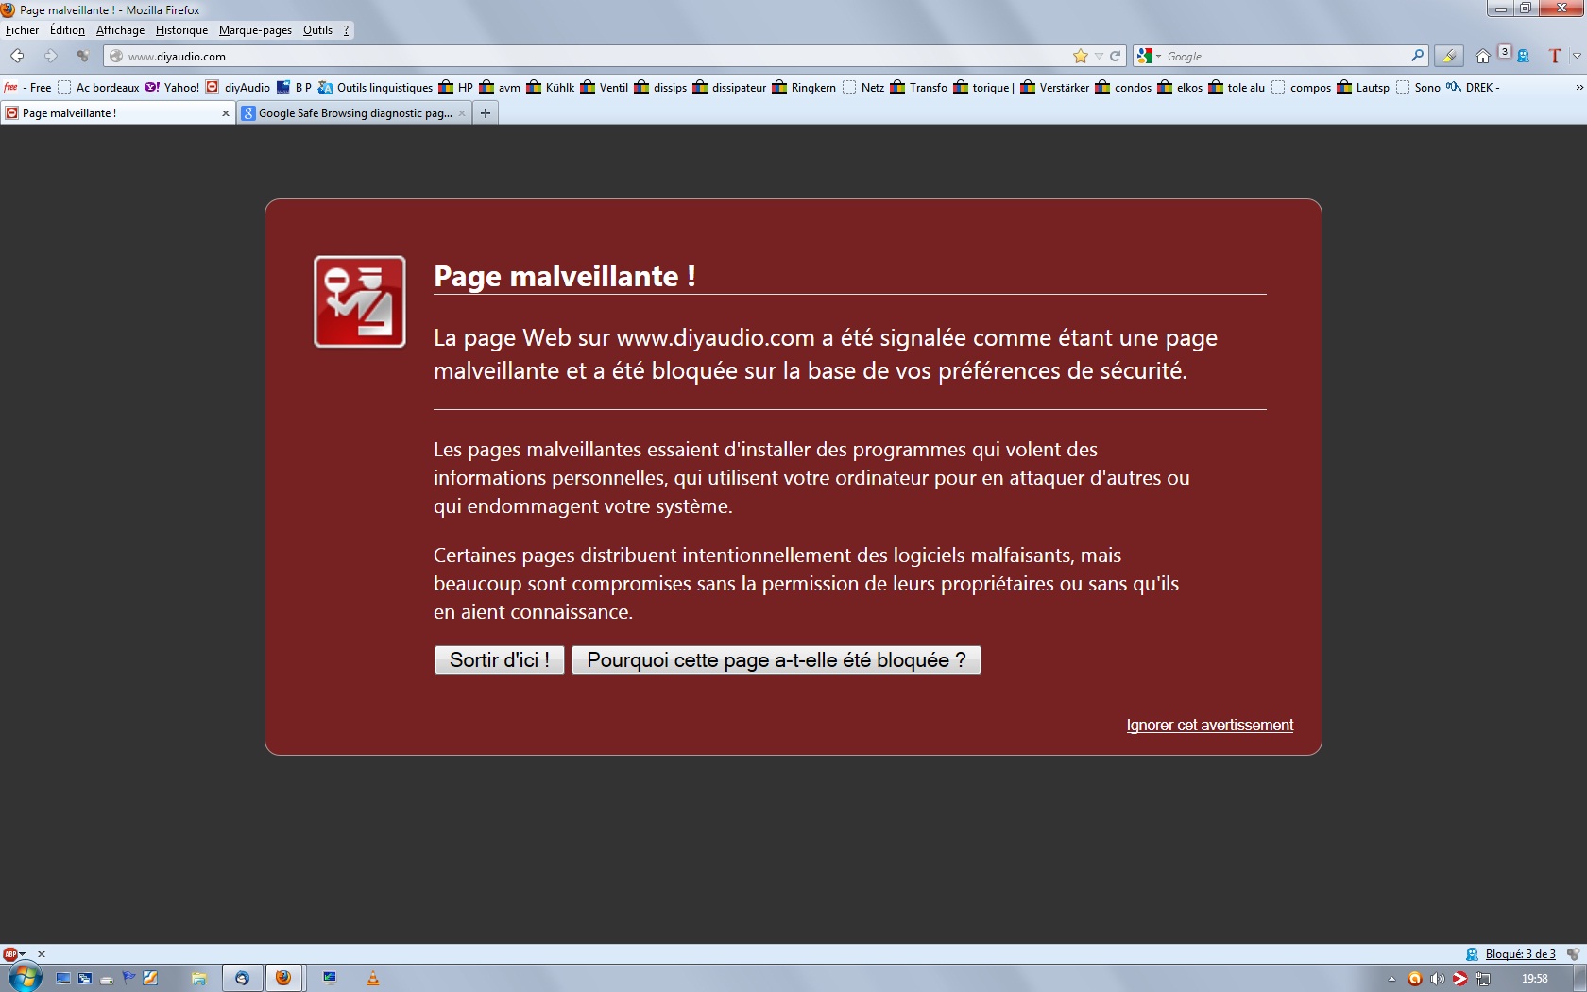Viewport: 1587px width, 992px height.
Task: Open a new tab with plus button
Action: click(x=486, y=113)
